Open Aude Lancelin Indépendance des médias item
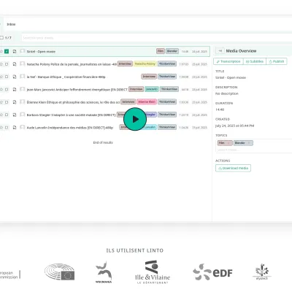 coord(70,128)
